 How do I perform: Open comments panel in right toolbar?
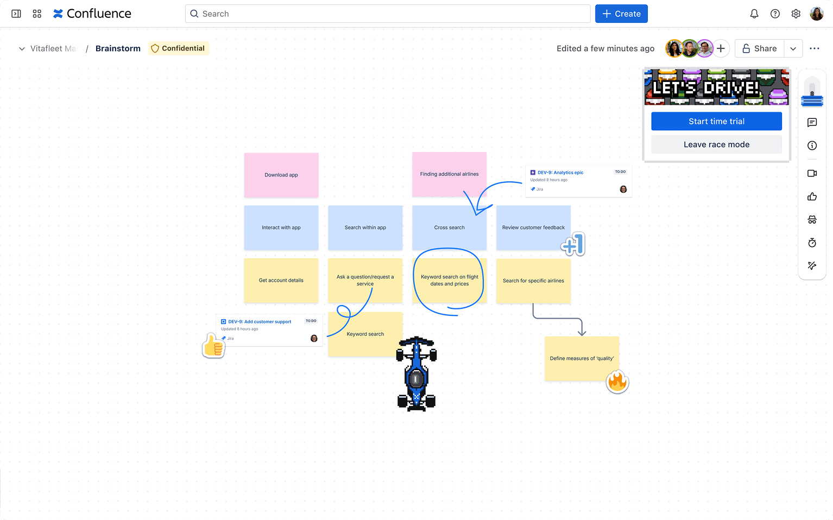(x=812, y=123)
